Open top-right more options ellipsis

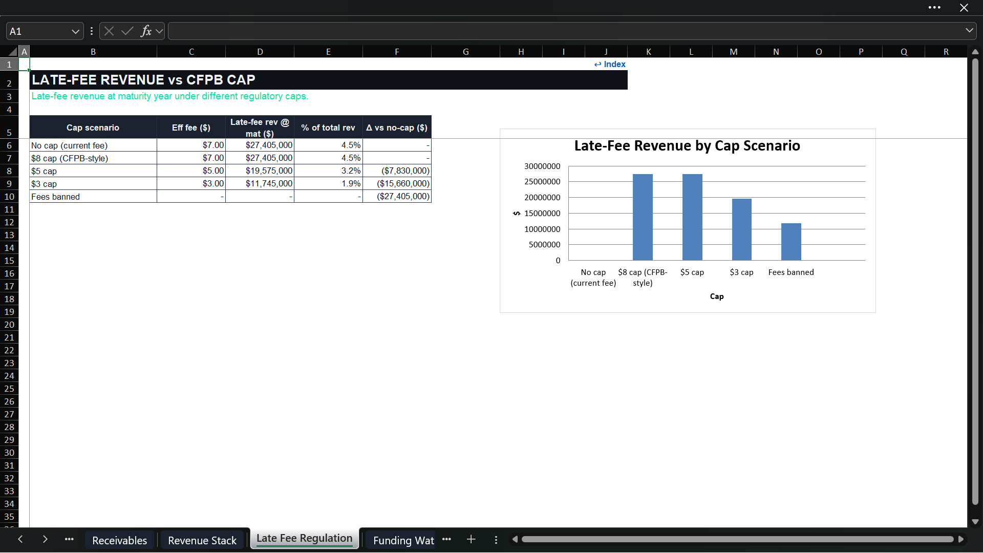click(x=934, y=8)
